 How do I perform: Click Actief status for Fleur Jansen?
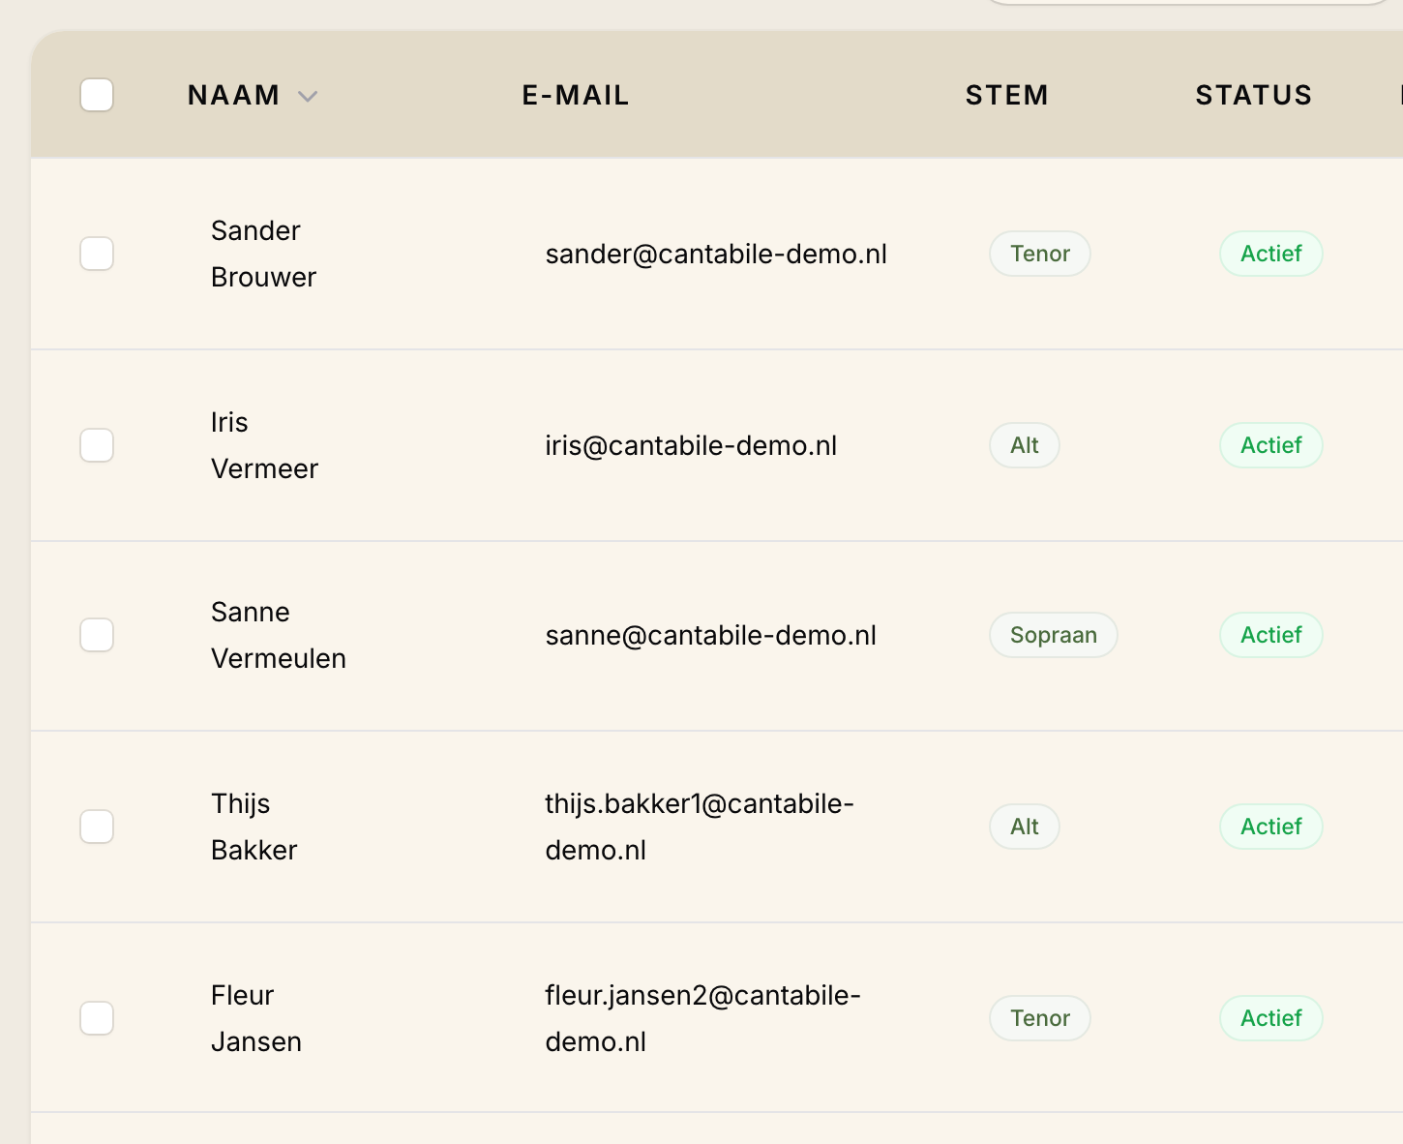click(x=1271, y=1018)
